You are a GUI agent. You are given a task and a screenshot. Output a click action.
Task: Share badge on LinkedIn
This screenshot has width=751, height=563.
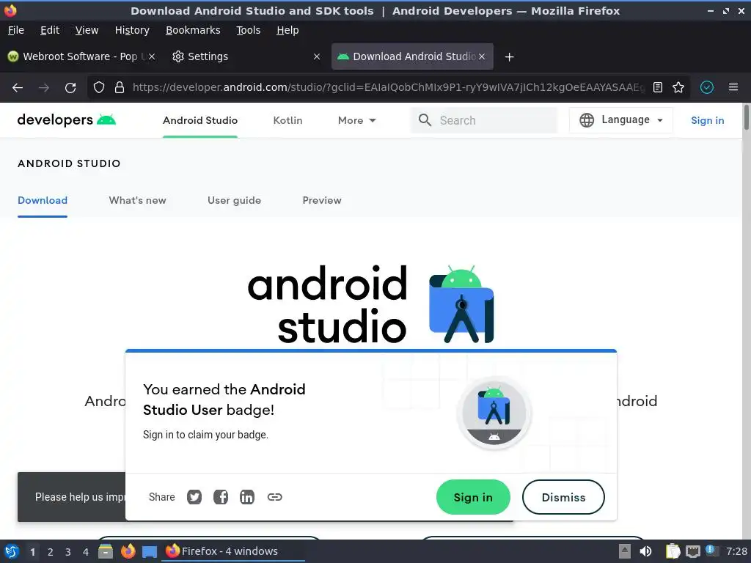point(247,497)
